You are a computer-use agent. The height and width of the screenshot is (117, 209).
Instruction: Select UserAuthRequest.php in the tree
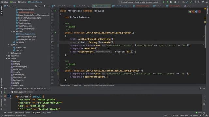(27, 37)
